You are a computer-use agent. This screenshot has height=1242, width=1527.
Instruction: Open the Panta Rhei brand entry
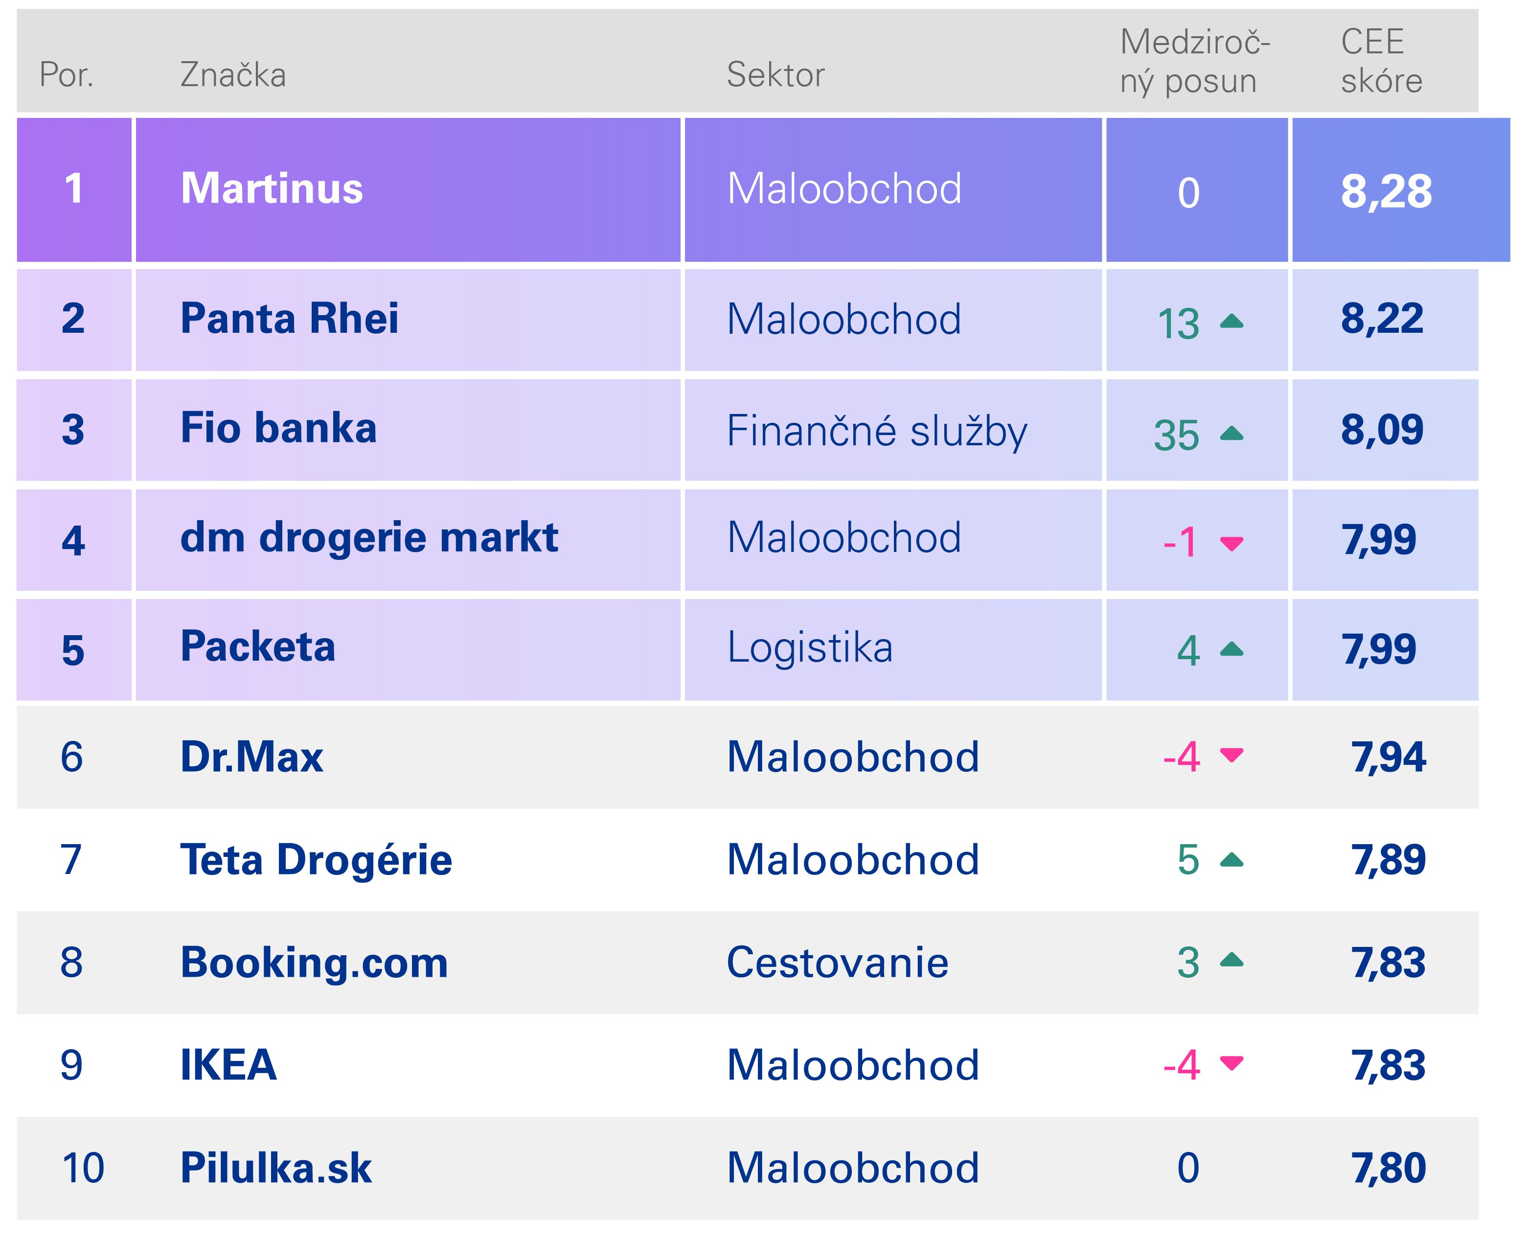pos(289,319)
